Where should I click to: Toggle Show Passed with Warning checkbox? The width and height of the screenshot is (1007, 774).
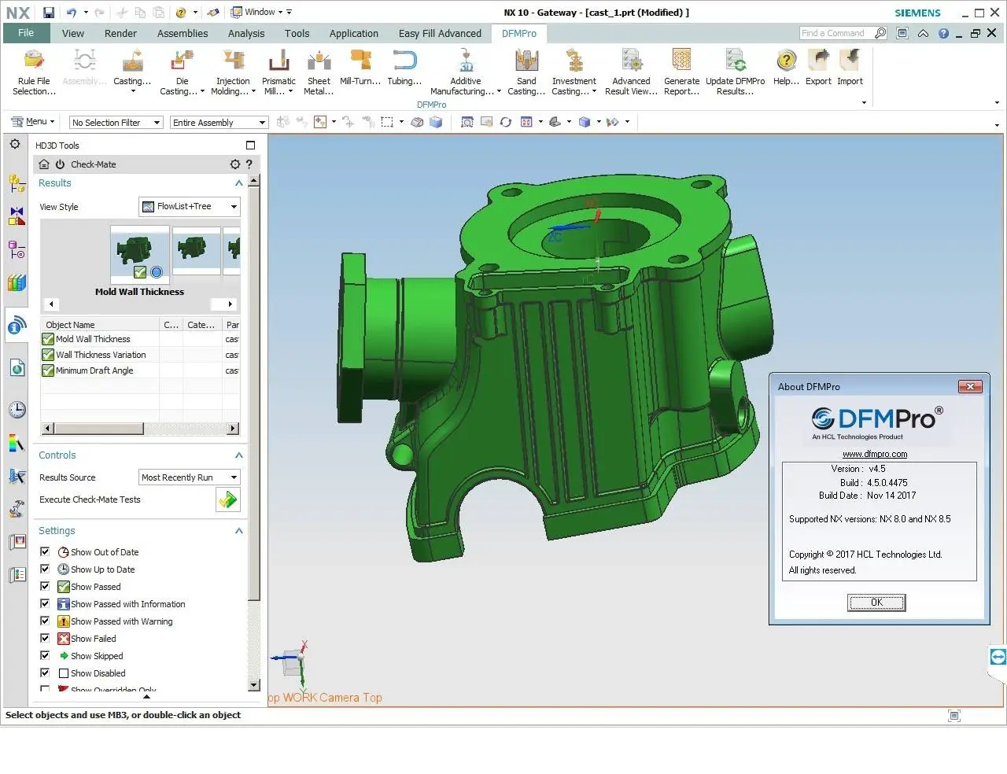click(x=45, y=621)
